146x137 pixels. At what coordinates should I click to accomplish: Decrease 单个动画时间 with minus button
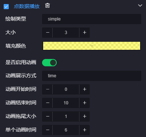point(48,130)
